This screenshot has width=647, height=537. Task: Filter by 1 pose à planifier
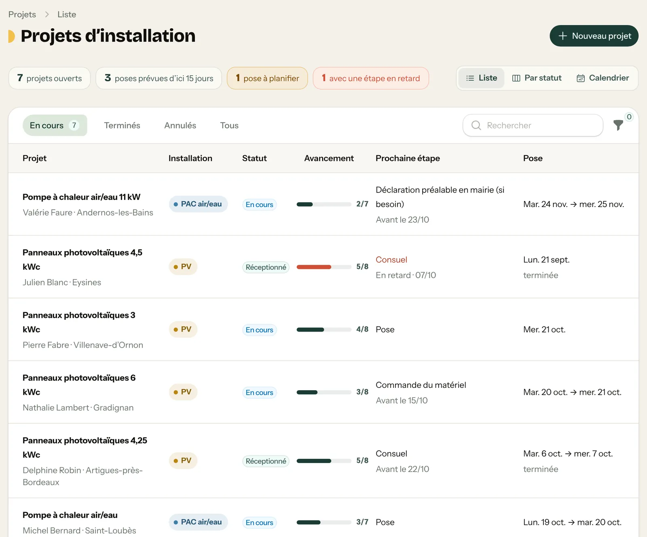pyautogui.click(x=267, y=78)
